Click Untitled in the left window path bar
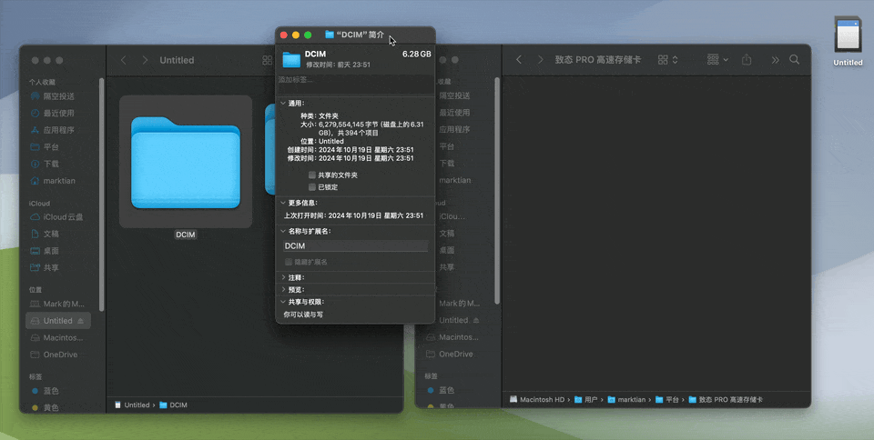 pyautogui.click(x=132, y=405)
